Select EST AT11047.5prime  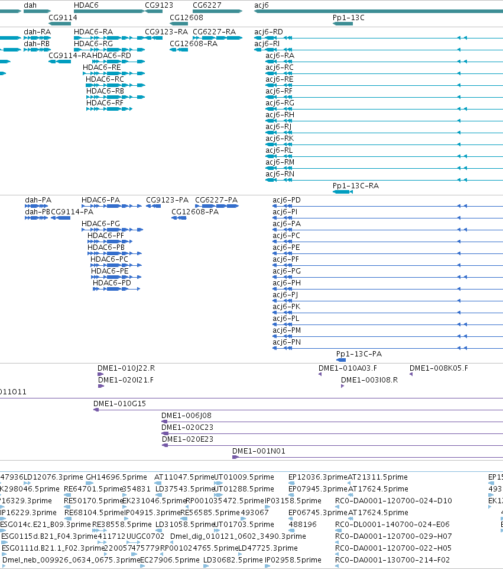click(x=184, y=477)
